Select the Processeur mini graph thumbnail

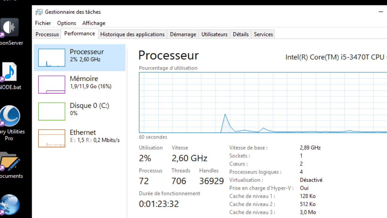pos(52,58)
